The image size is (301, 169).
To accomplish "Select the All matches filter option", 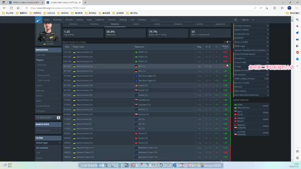I will pyautogui.click(x=42, y=148).
